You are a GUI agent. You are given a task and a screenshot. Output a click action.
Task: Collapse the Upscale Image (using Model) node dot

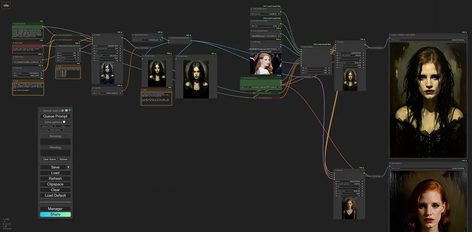click(x=169, y=38)
